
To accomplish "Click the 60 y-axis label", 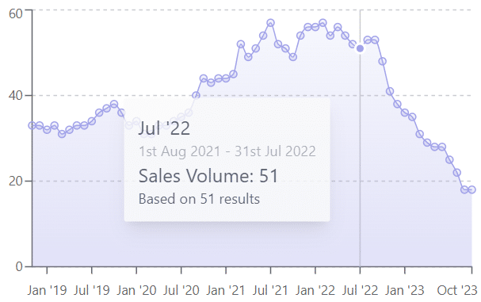I will click(x=16, y=13).
